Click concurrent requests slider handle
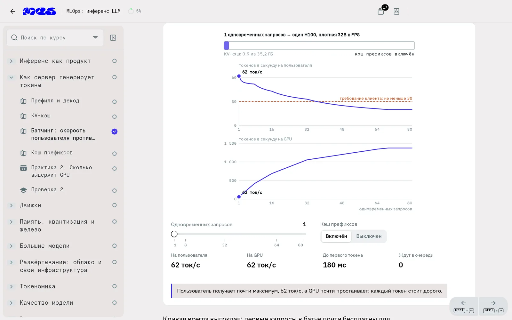 pos(174,234)
